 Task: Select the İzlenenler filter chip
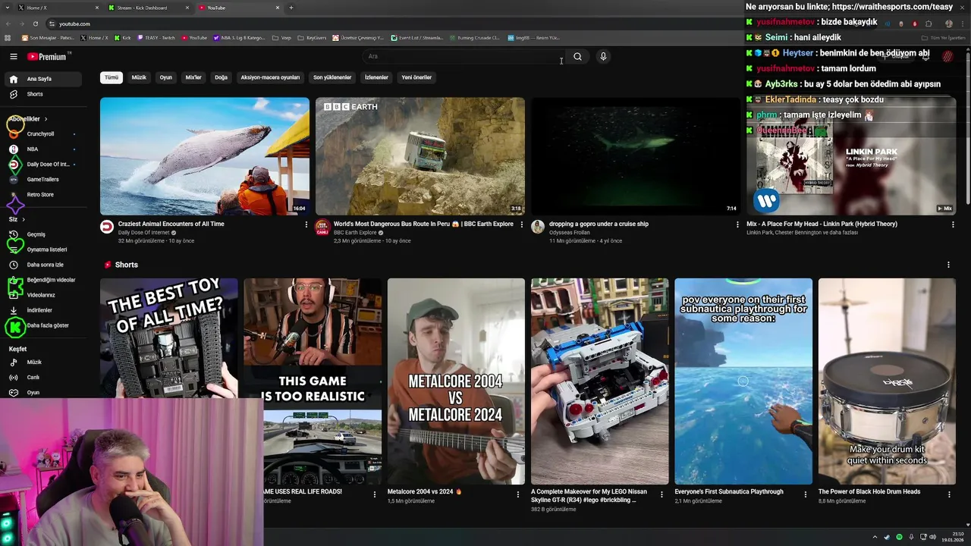pos(376,77)
